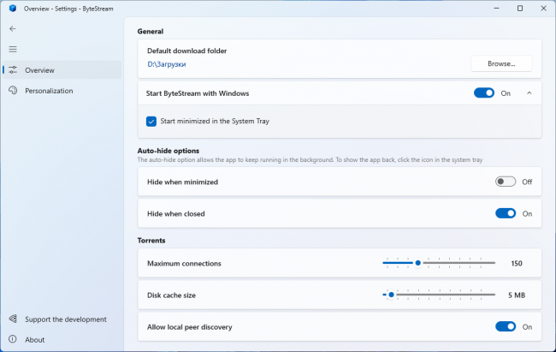Image resolution: width=556 pixels, height=352 pixels.
Task: Click the Browse... button
Action: pyautogui.click(x=501, y=63)
